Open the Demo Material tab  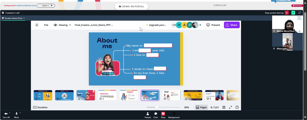131,6
